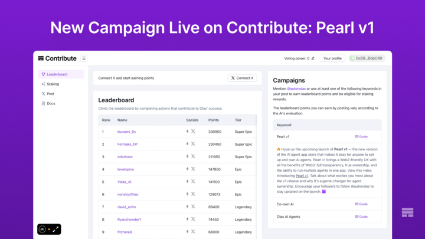Screen dimensions: 425x239
Task: Click the Tier column header
Action: (238, 120)
